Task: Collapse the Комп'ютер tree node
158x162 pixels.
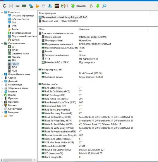Action: pyautogui.click(x=2, y=12)
